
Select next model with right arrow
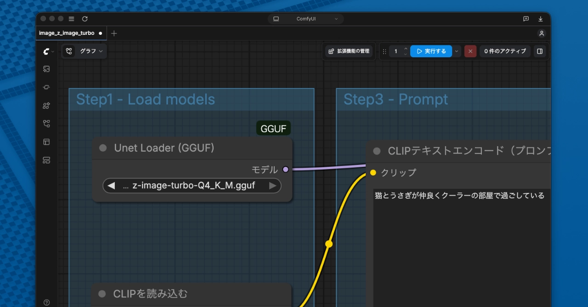pyautogui.click(x=273, y=186)
